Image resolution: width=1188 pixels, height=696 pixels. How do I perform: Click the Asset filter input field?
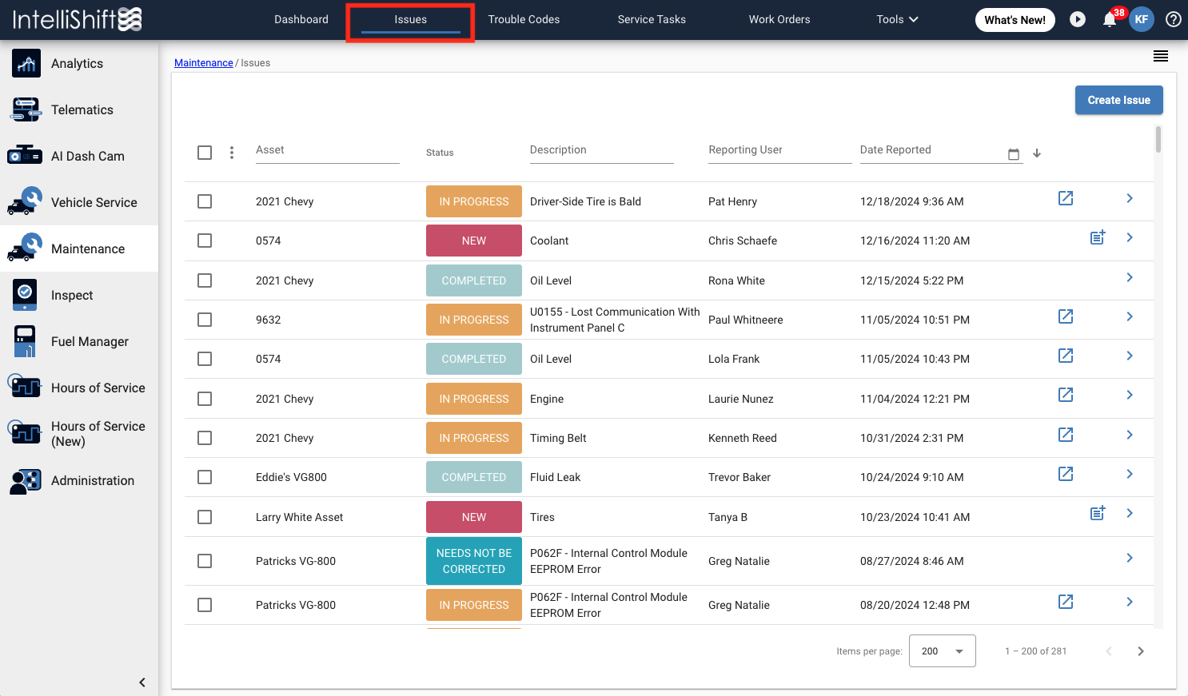(x=328, y=150)
